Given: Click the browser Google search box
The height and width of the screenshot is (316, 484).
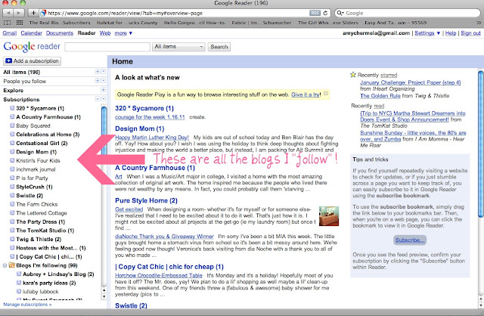Looking at the screenshot, I should pos(408,13).
